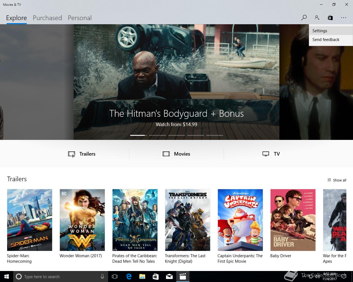The image size is (353, 282).
Task: Click the account sign-in person icon
Action: coord(317,18)
